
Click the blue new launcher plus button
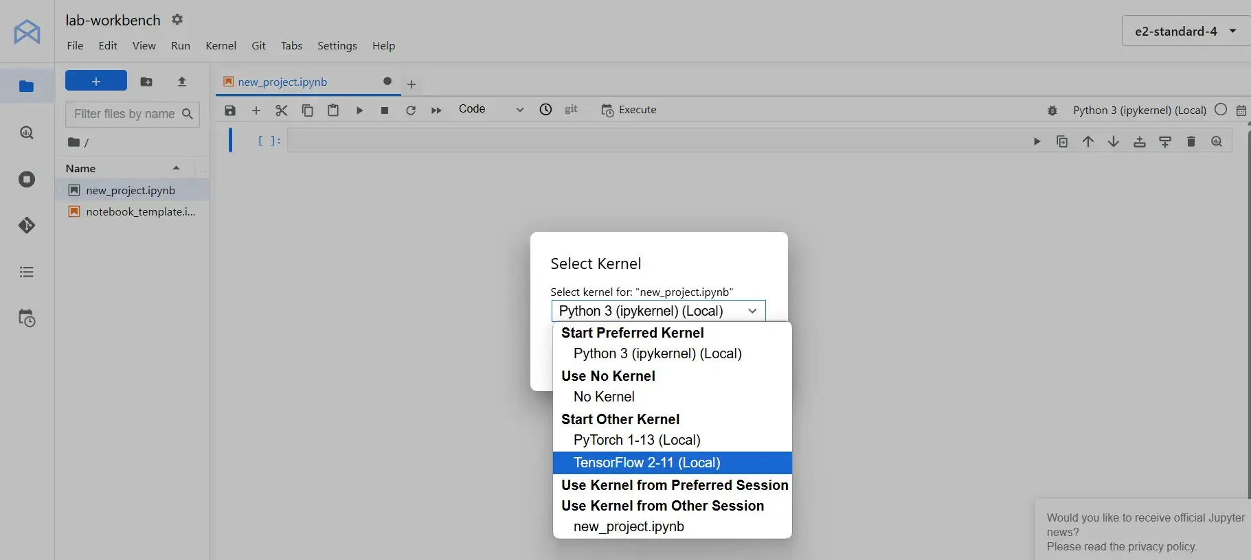pos(96,81)
